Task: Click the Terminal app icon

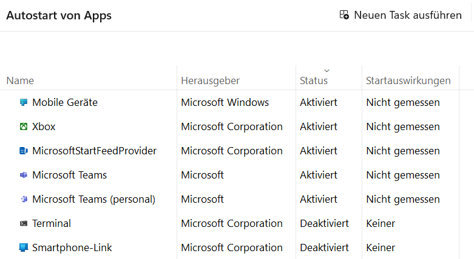Action: click(x=24, y=223)
